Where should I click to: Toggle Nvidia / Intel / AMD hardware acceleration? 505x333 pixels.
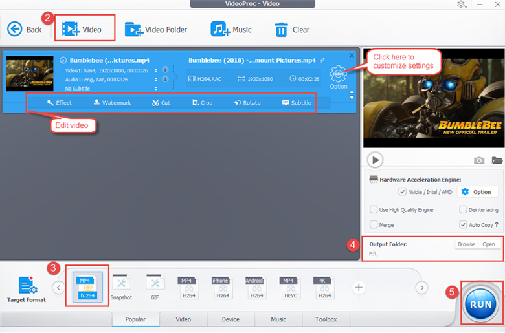pyautogui.click(x=402, y=192)
